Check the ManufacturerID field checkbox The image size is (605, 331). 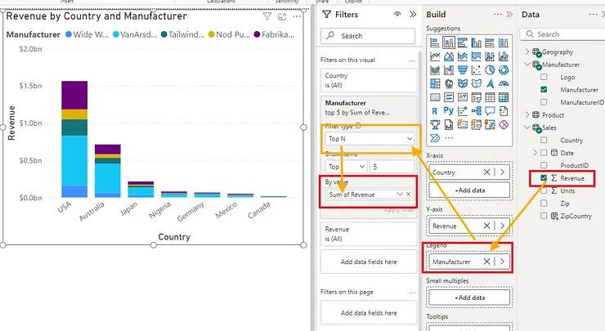[544, 102]
